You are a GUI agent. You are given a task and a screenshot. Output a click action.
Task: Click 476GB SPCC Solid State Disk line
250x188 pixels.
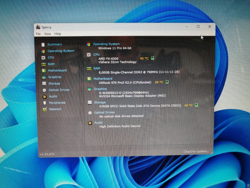(140, 106)
